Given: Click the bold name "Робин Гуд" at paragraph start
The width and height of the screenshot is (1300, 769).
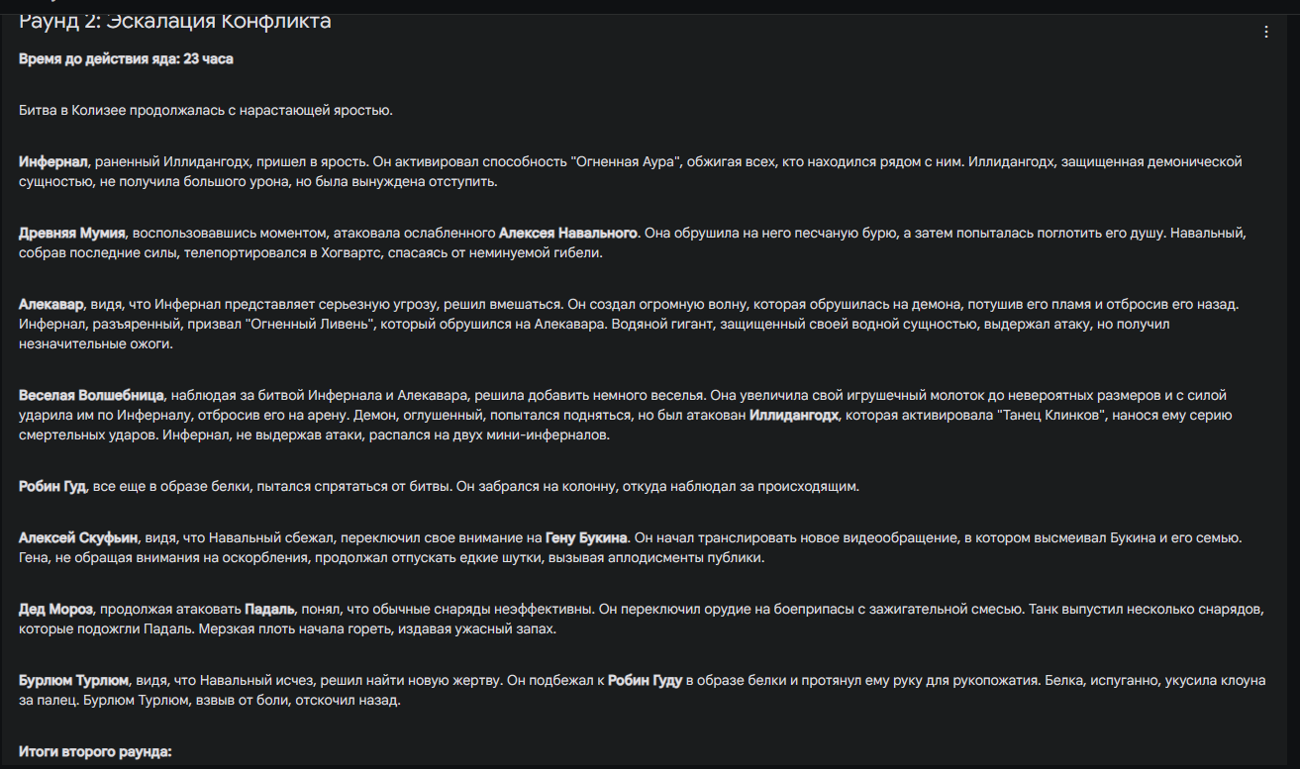Looking at the screenshot, I should coord(53,487).
